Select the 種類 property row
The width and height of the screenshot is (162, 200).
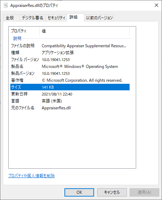(x=70, y=53)
